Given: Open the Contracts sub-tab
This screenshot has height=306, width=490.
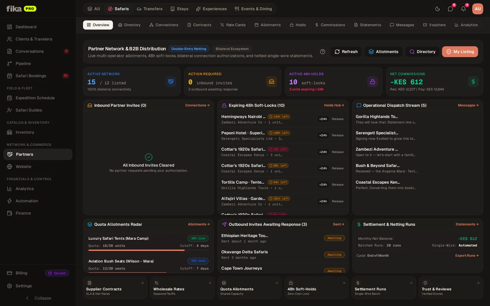Looking at the screenshot, I should 199,25.
